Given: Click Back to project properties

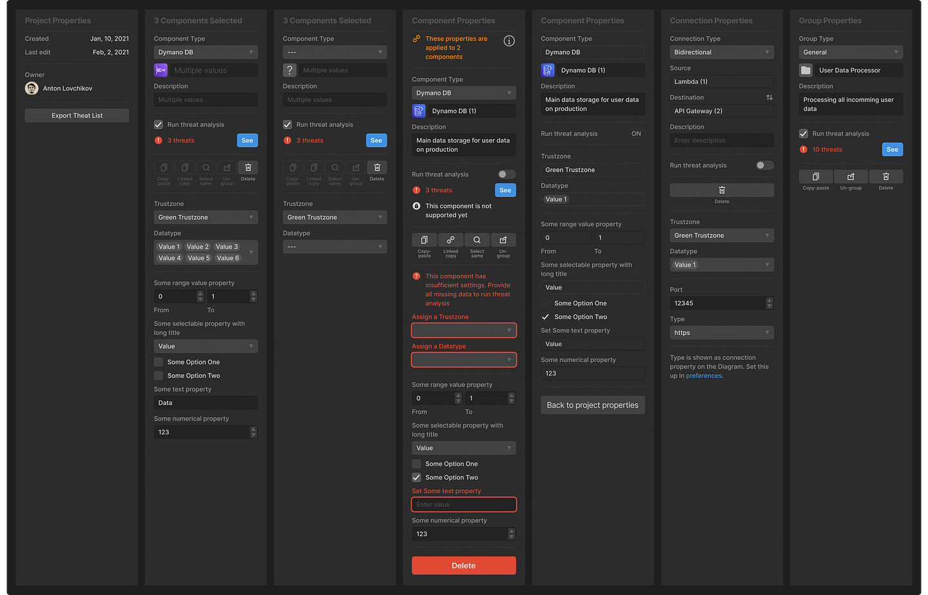Looking at the screenshot, I should point(593,405).
